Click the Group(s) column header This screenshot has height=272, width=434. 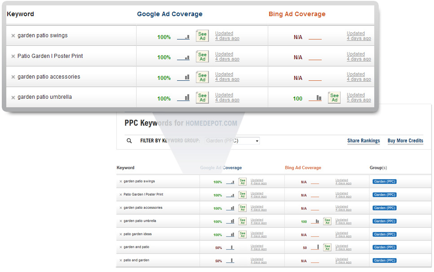[378, 168]
